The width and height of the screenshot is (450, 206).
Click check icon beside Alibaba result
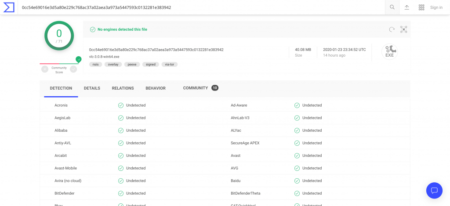(x=121, y=130)
